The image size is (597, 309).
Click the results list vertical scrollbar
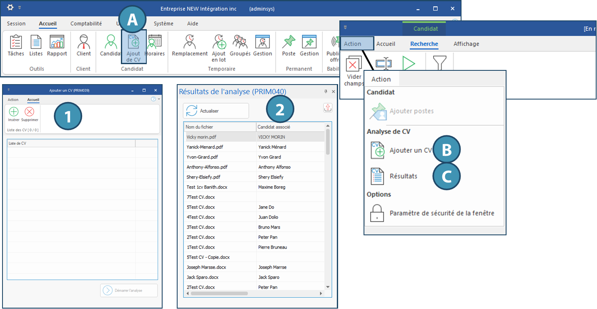click(x=328, y=142)
